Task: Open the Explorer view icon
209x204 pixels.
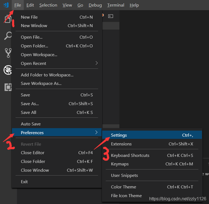Action: pyautogui.click(x=8, y=19)
